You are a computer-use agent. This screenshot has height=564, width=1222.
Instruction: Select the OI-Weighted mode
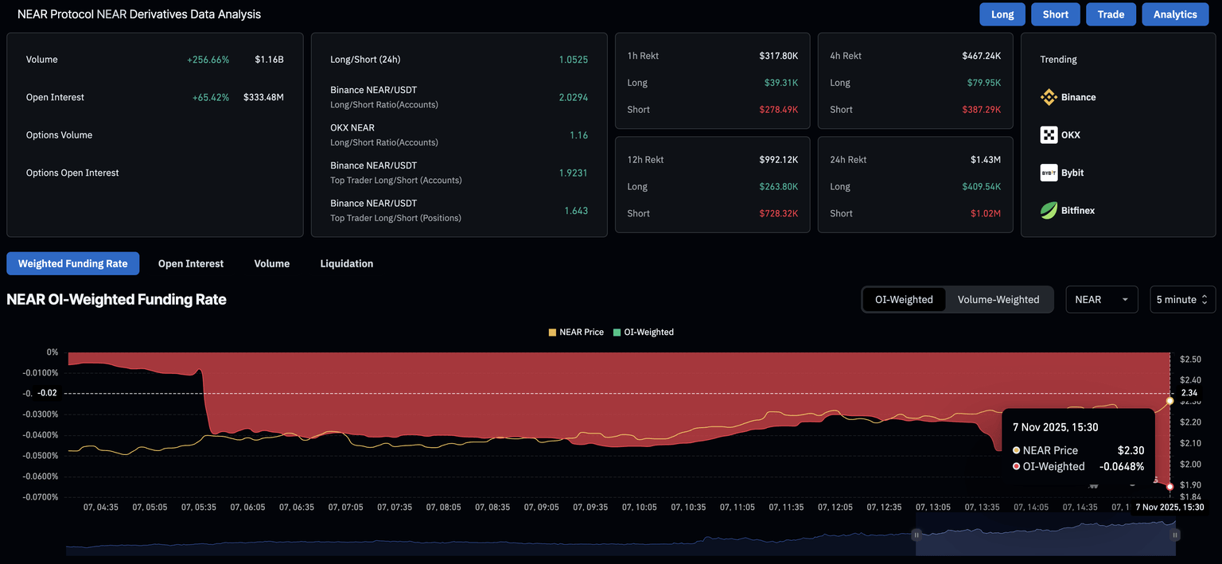[904, 299]
